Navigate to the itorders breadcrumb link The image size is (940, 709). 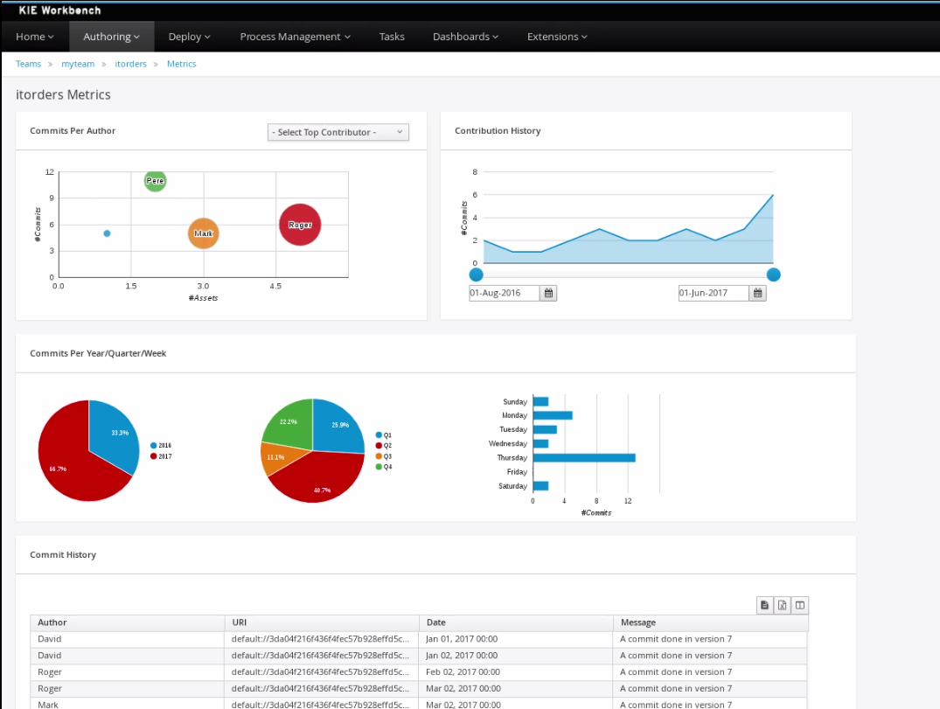[x=131, y=64]
